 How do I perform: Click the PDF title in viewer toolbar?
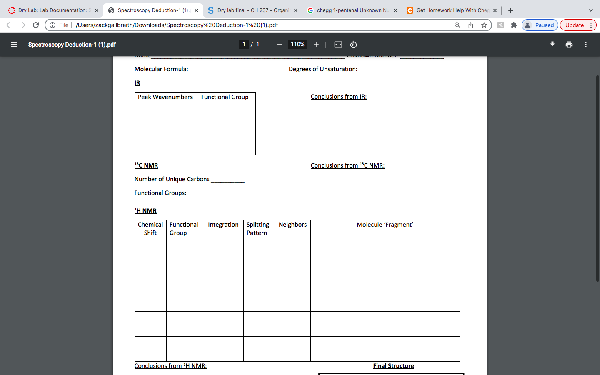[x=72, y=45]
